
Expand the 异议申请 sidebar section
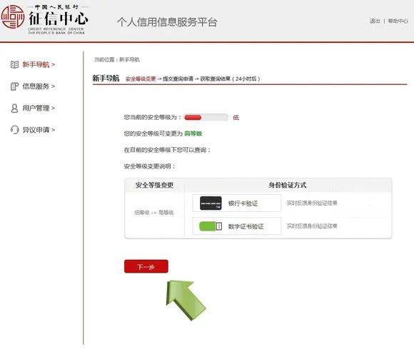39,130
